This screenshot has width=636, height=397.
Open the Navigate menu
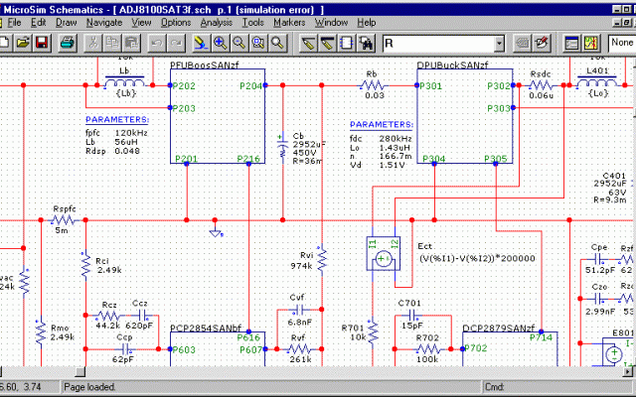coord(104,22)
